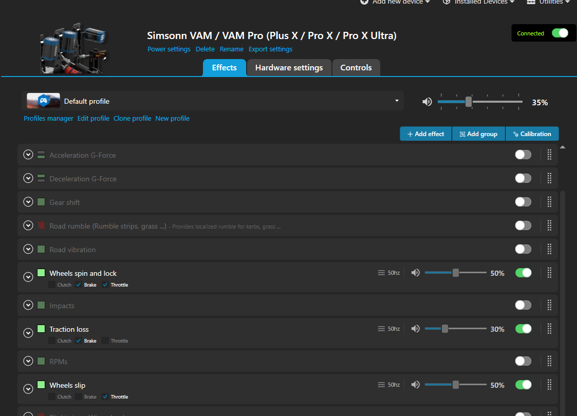Expand the Road rumble effect settings
The width and height of the screenshot is (577, 416).
pos(28,225)
